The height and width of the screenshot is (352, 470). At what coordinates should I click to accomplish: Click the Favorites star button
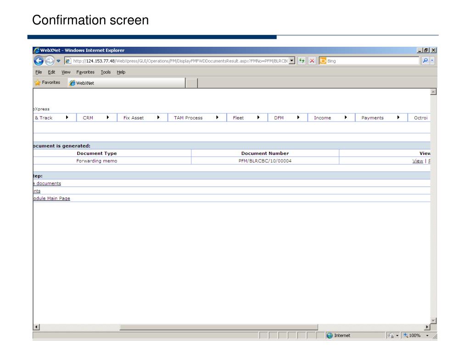(x=47, y=82)
